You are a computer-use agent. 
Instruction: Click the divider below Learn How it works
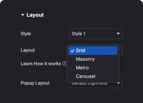click(43, 72)
